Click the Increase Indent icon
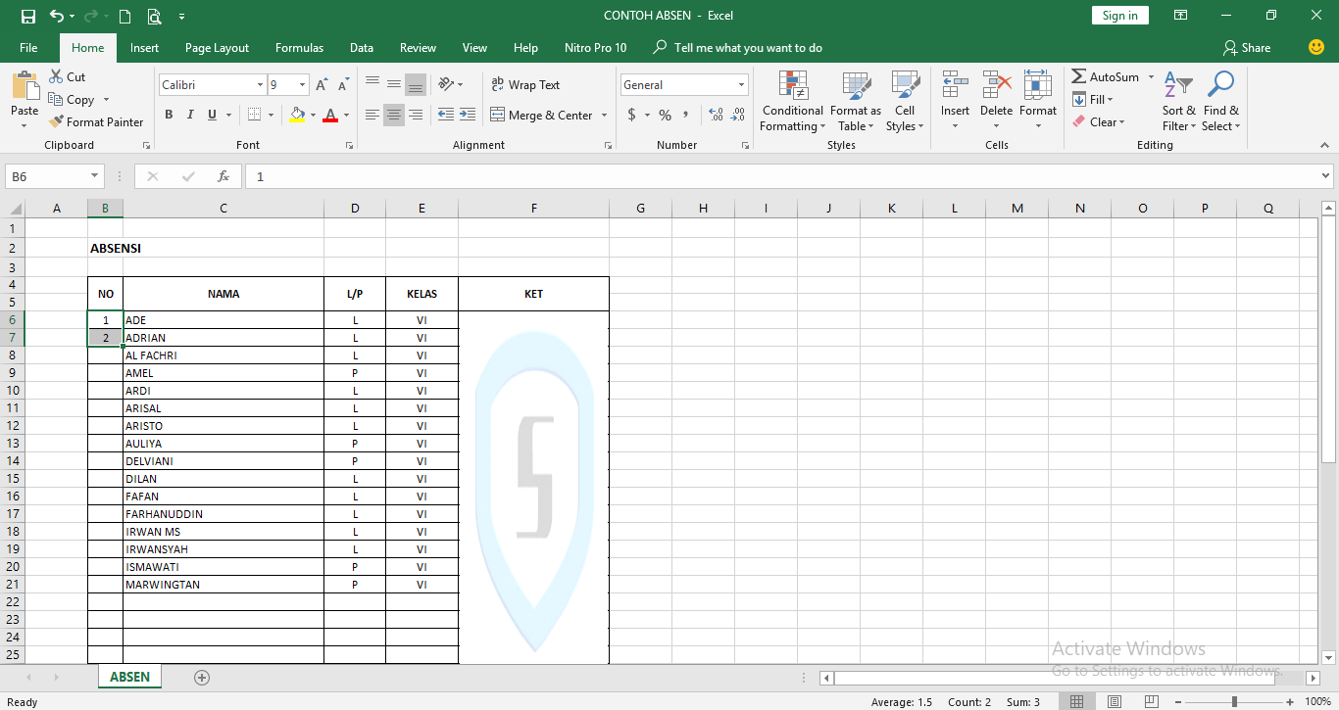The image size is (1339, 710). coord(468,115)
